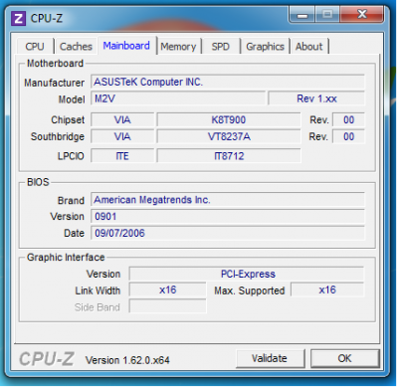Click the LPCIO model IT8712
Screen dimensions: 398x387
(229, 156)
